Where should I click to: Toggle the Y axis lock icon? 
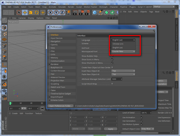point(56,12)
